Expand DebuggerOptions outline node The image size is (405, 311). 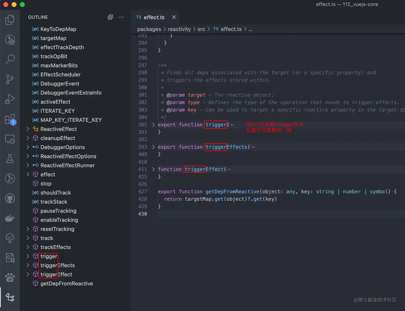pos(28,147)
